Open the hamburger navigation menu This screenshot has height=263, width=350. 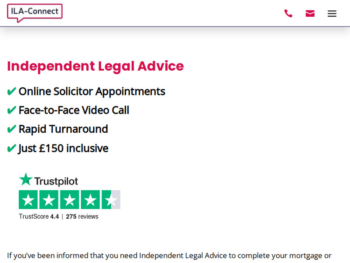(x=332, y=14)
